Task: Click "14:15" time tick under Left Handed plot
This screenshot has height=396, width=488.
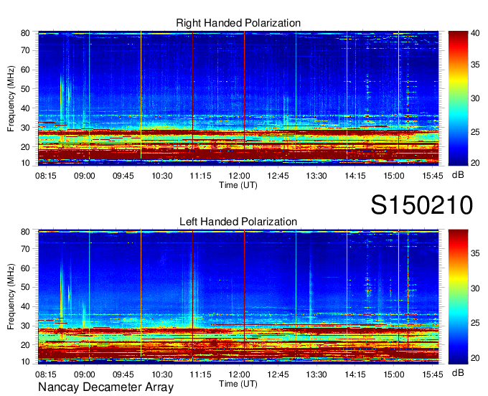Action: point(355,374)
